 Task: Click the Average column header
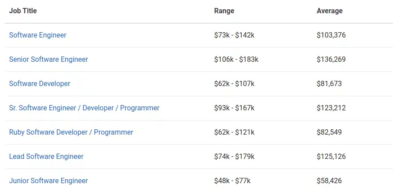pyautogui.click(x=329, y=11)
